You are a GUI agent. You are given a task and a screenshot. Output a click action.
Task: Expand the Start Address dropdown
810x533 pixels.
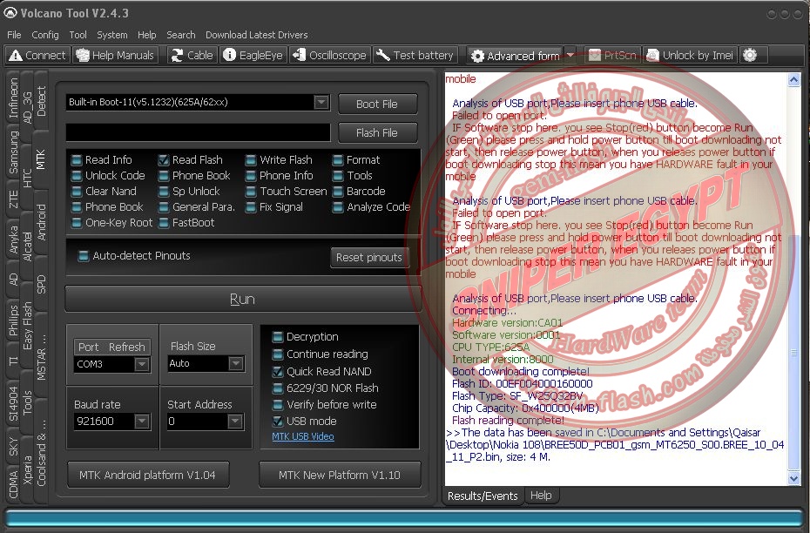pos(235,422)
